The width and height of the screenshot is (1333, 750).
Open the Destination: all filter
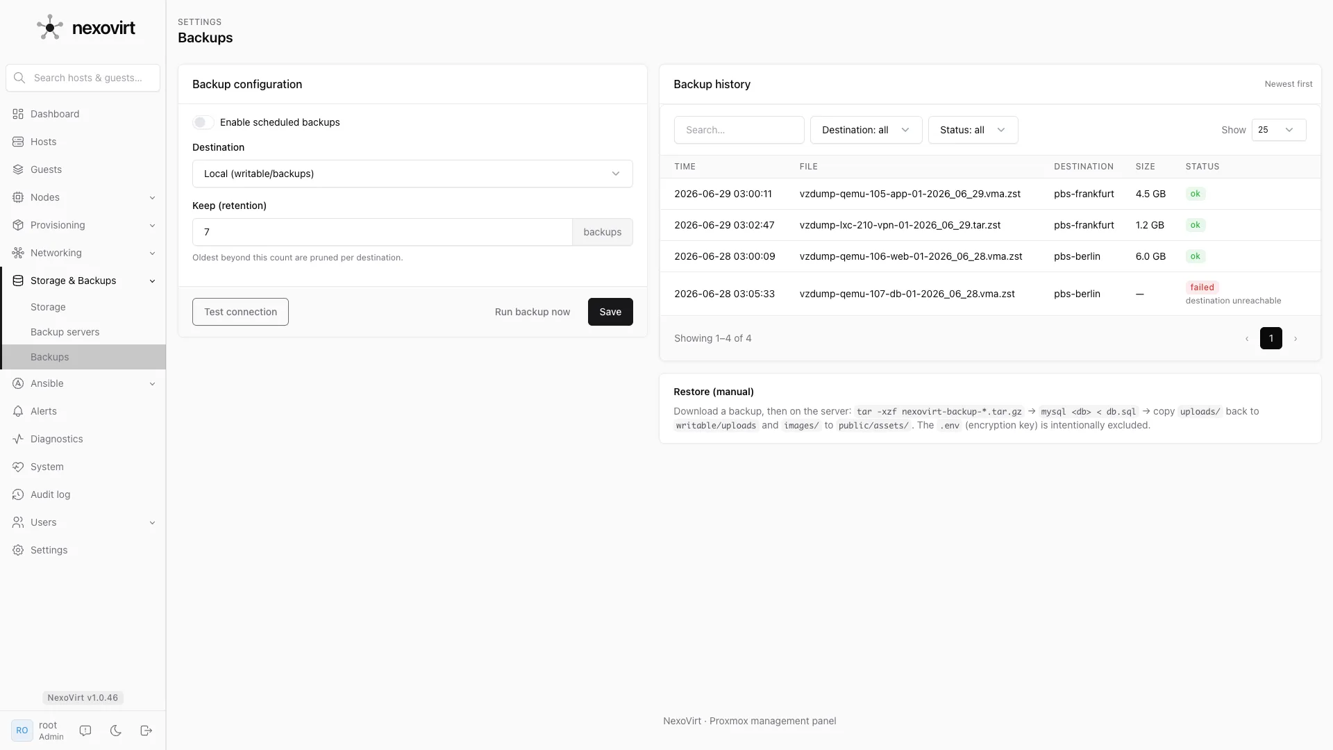pyautogui.click(x=866, y=130)
